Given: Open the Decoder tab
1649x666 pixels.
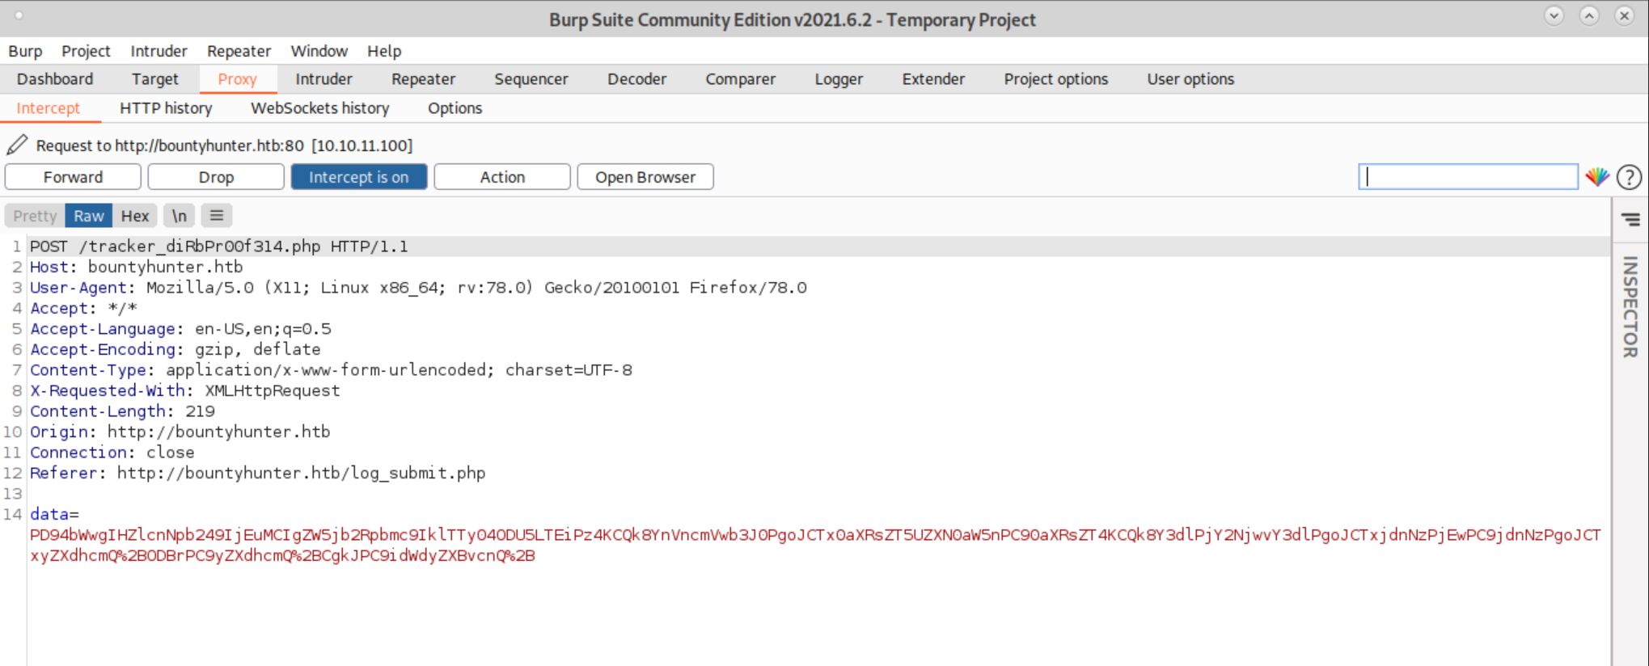Looking at the screenshot, I should tap(636, 79).
